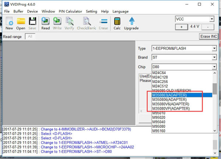Viewport: 221px width, 159px height.
Task: Click the Write chip toolbar icon
Action: [x=57, y=24]
